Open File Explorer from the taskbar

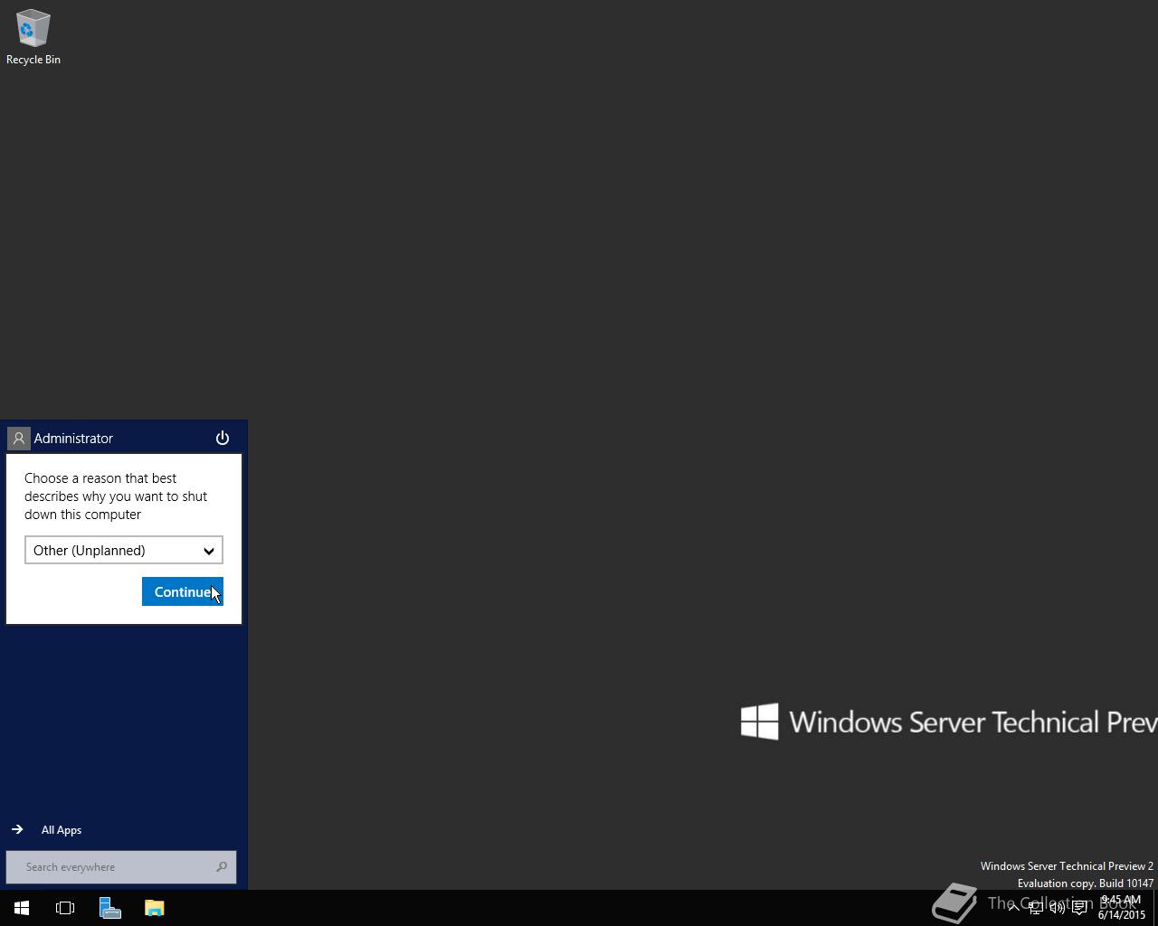(155, 908)
